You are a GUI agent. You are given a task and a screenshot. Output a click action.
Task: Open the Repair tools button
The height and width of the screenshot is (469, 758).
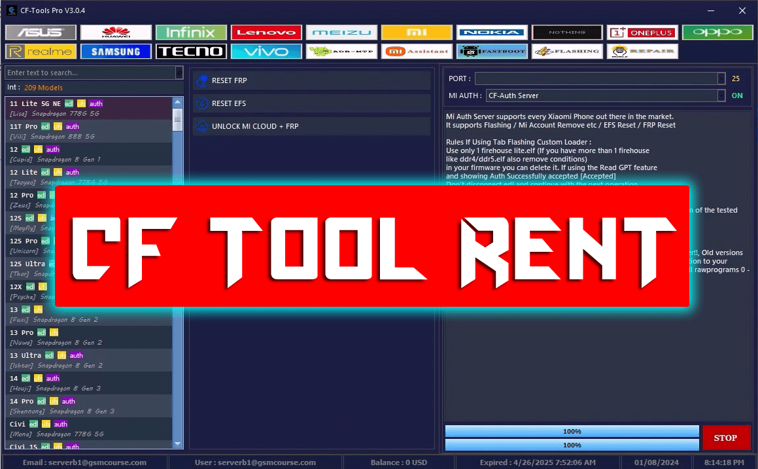(642, 51)
